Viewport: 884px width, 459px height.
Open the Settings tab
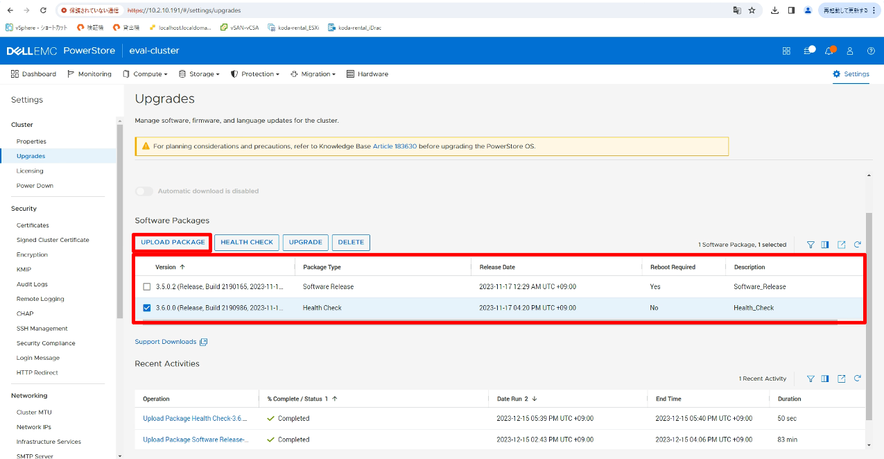coord(851,74)
